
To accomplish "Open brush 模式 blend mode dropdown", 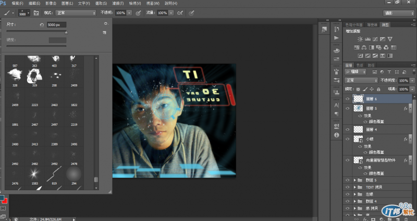I will tap(76, 12).
